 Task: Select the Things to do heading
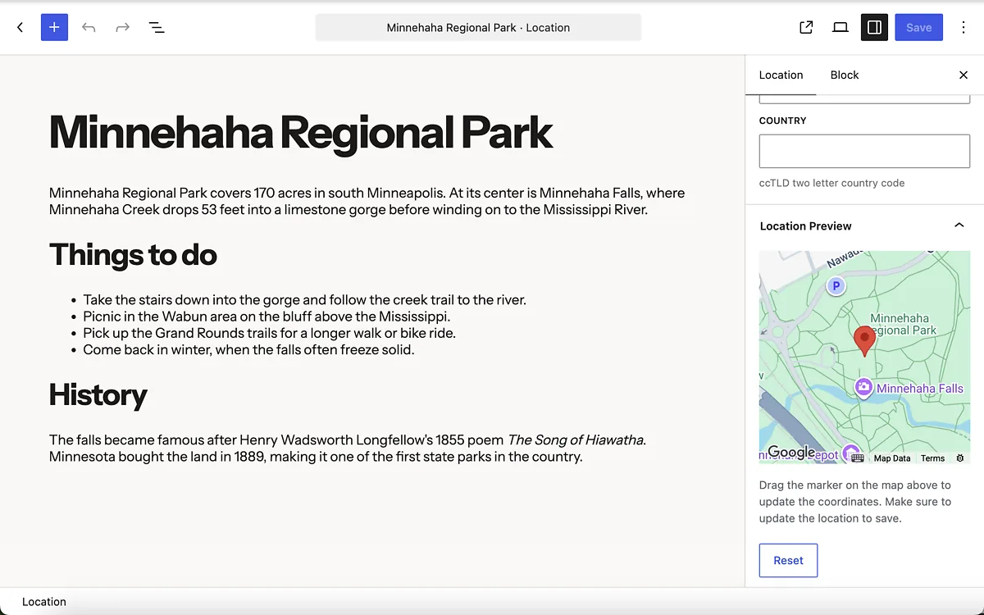133,254
